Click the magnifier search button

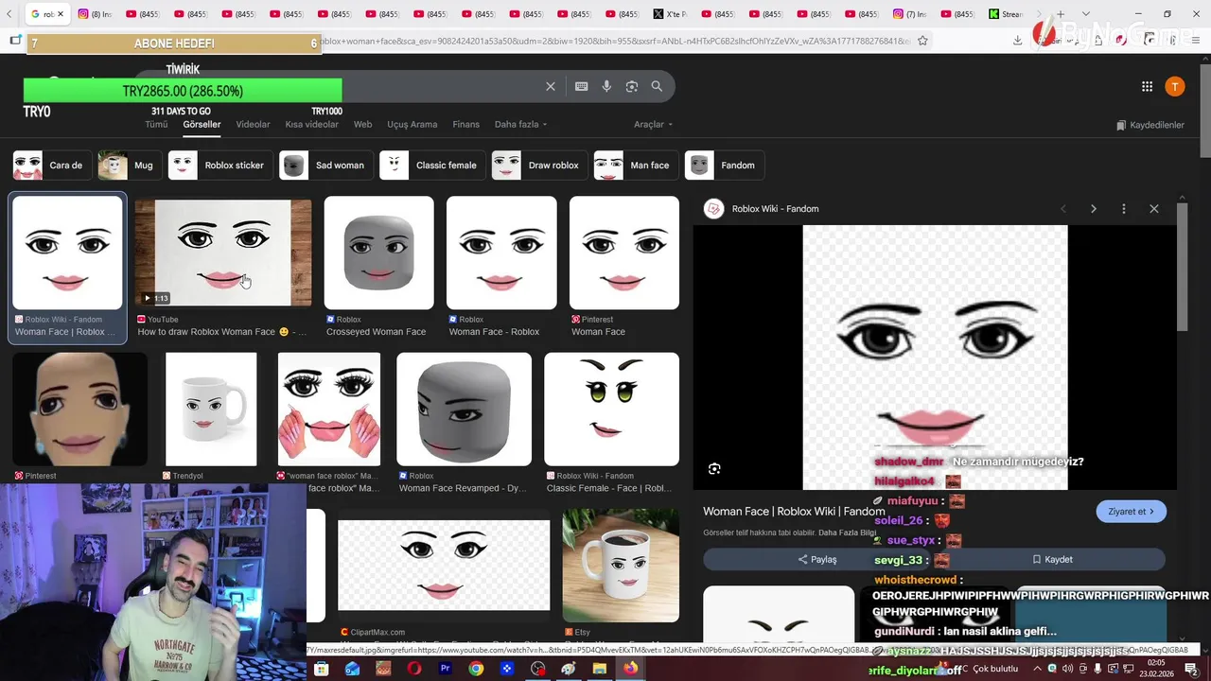tap(657, 86)
